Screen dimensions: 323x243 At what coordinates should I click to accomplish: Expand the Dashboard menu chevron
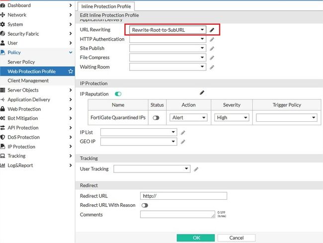pyautogui.click(x=71, y=5)
